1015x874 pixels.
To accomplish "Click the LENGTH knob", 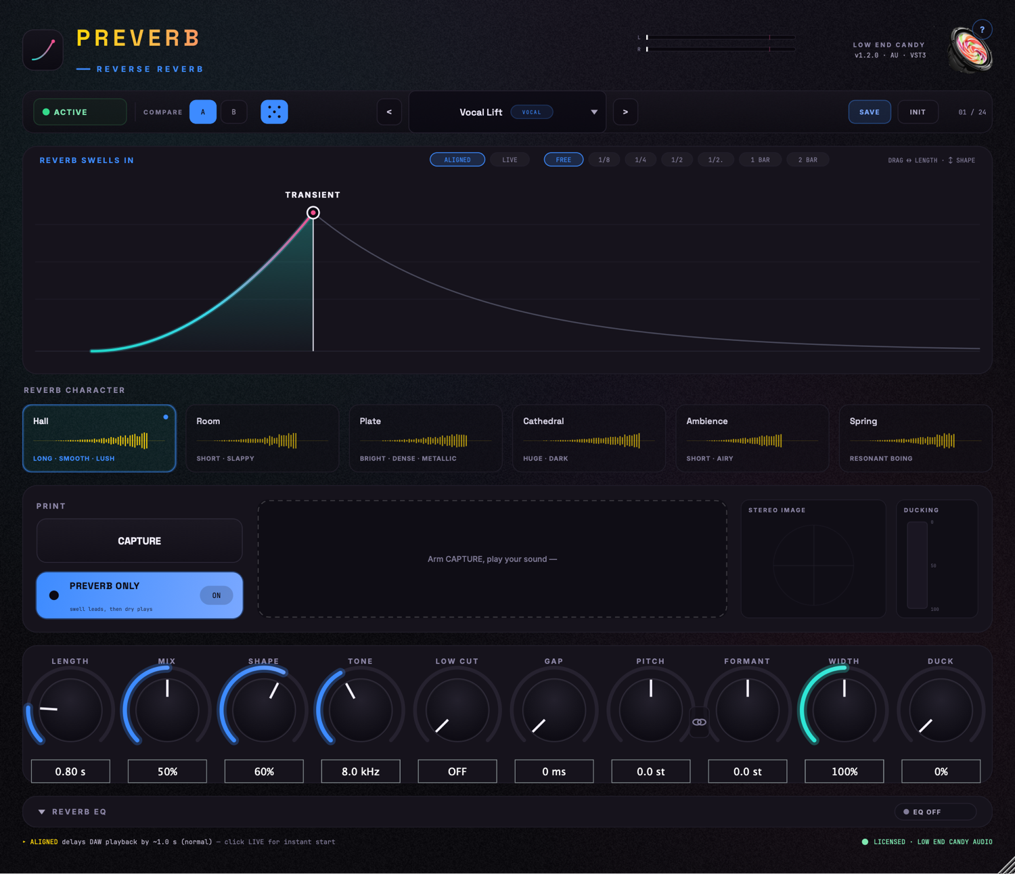I will click(x=70, y=710).
